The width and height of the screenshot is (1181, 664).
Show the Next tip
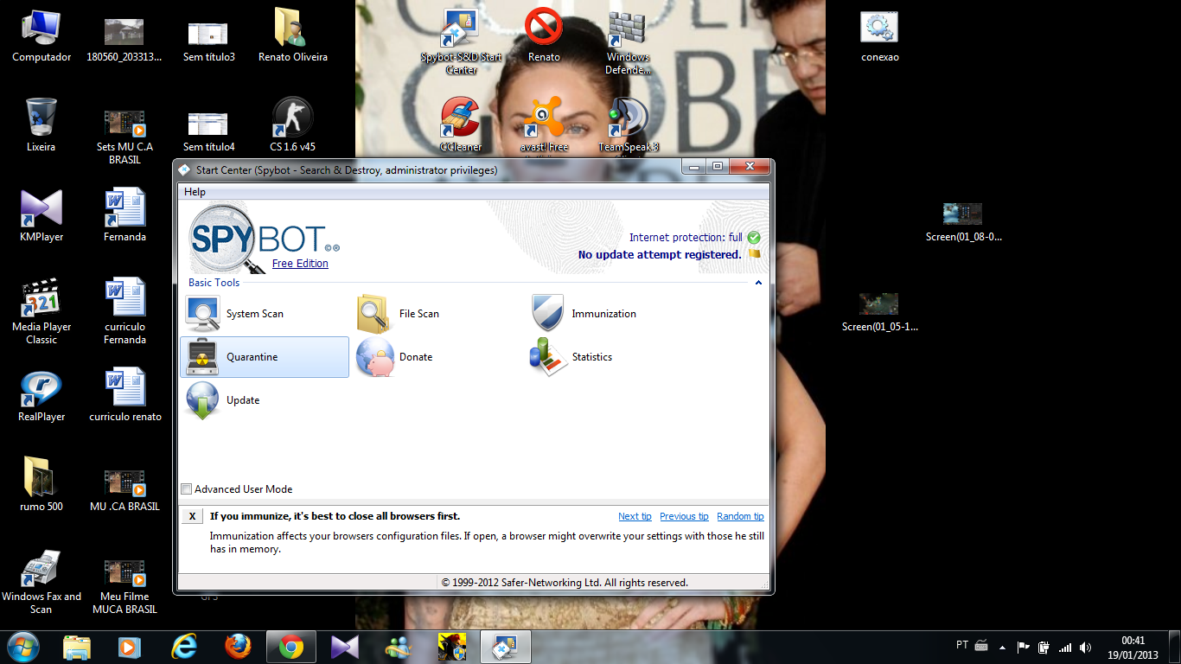[635, 516]
